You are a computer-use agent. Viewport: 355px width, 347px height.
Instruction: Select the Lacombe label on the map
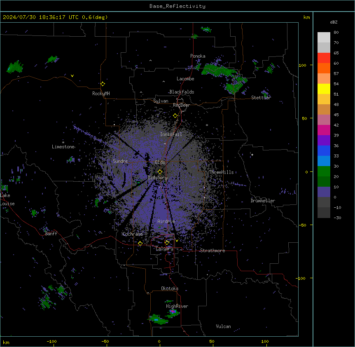coord(185,79)
